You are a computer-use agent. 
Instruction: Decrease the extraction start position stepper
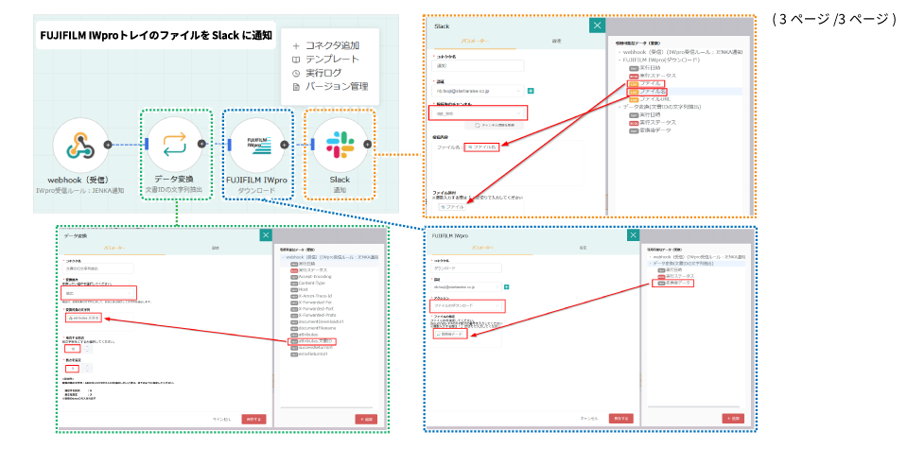pyautogui.click(x=87, y=352)
